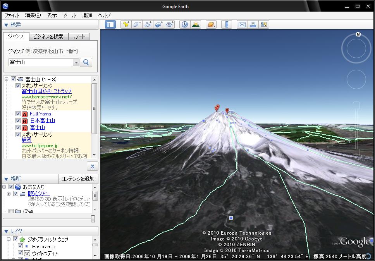Collapse the 場所 panel triangle
This screenshot has height=261, width=375.
(6, 179)
